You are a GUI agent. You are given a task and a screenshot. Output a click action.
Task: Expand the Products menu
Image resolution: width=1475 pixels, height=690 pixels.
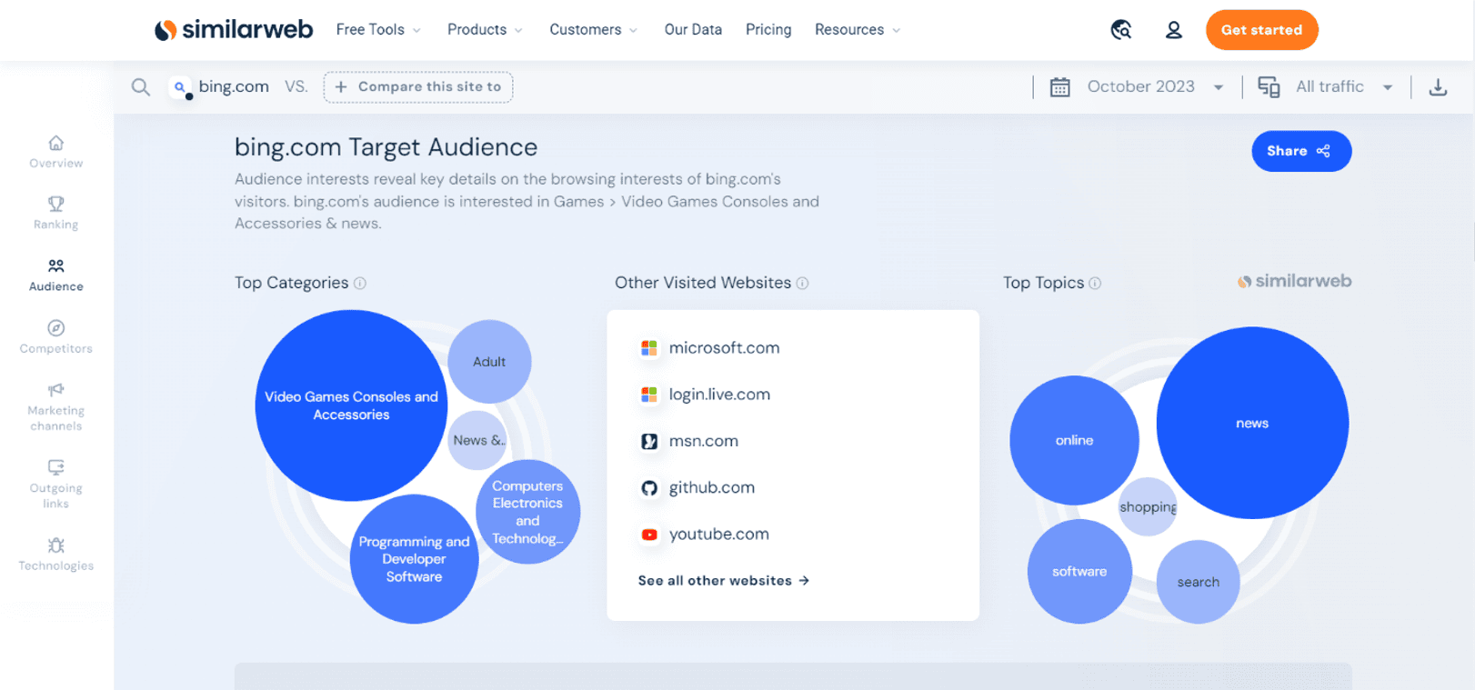point(485,30)
